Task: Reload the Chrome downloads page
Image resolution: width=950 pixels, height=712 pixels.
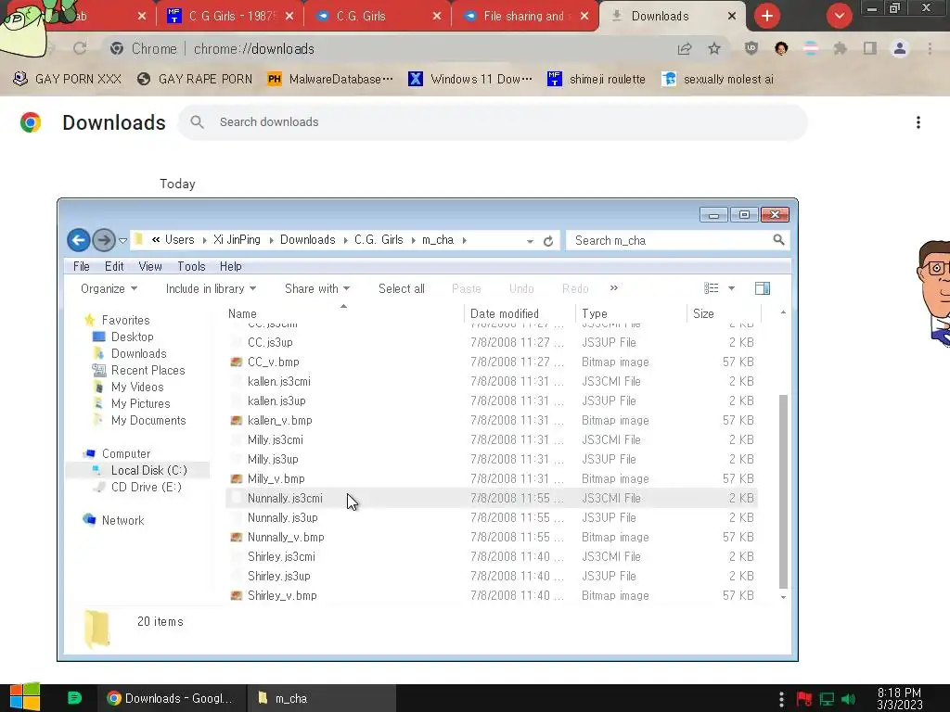Action: click(x=80, y=48)
